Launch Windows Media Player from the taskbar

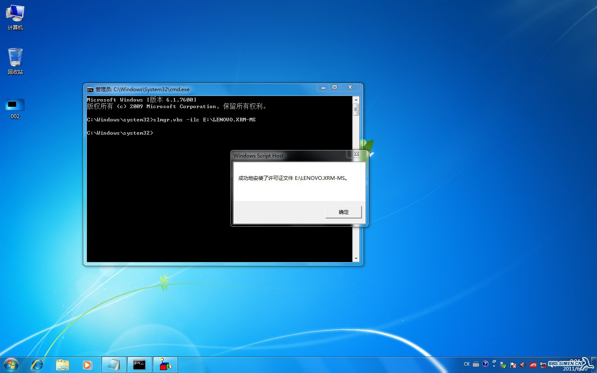coord(87,365)
